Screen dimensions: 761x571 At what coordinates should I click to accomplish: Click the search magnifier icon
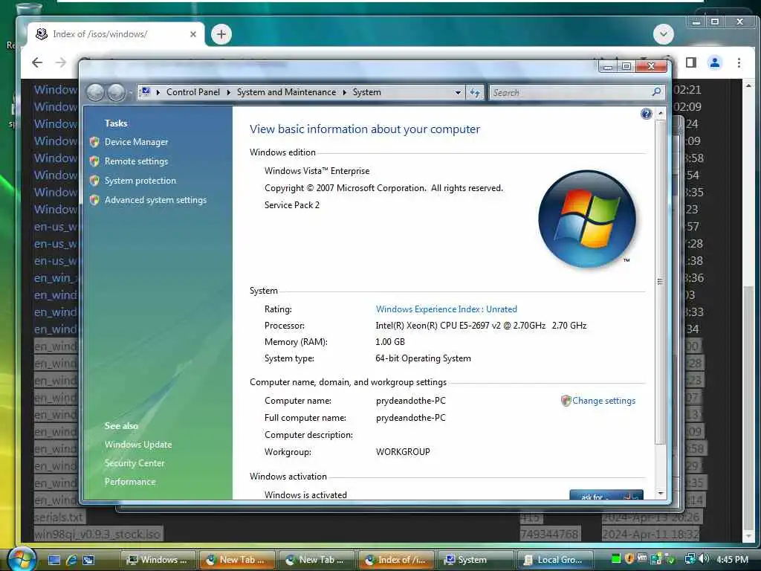(x=657, y=91)
